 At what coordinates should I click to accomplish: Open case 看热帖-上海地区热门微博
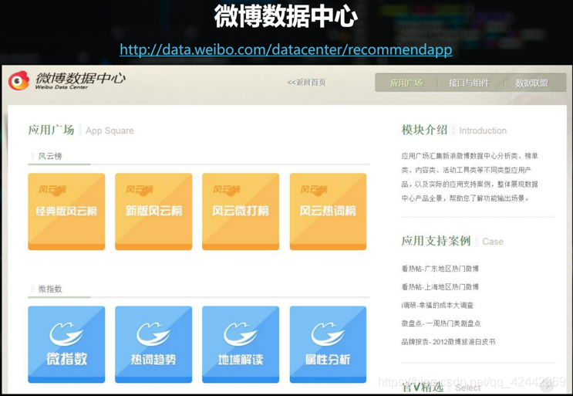(x=440, y=287)
